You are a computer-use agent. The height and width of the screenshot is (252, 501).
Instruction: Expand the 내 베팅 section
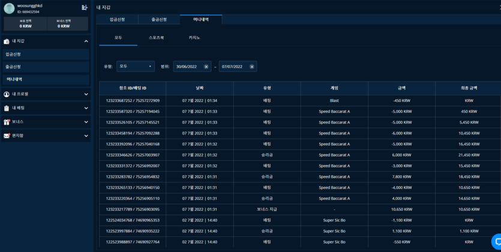click(x=86, y=108)
